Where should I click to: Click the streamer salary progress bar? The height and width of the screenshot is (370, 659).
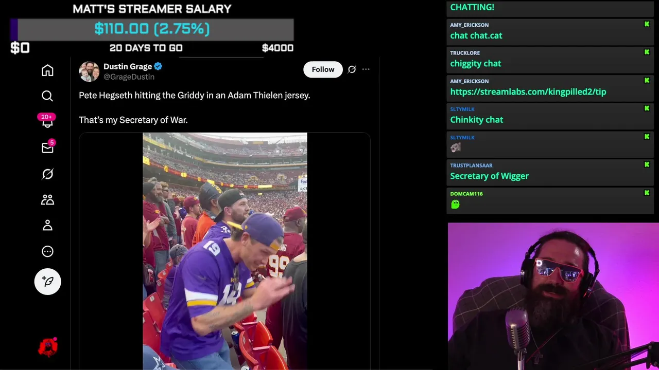(x=152, y=29)
